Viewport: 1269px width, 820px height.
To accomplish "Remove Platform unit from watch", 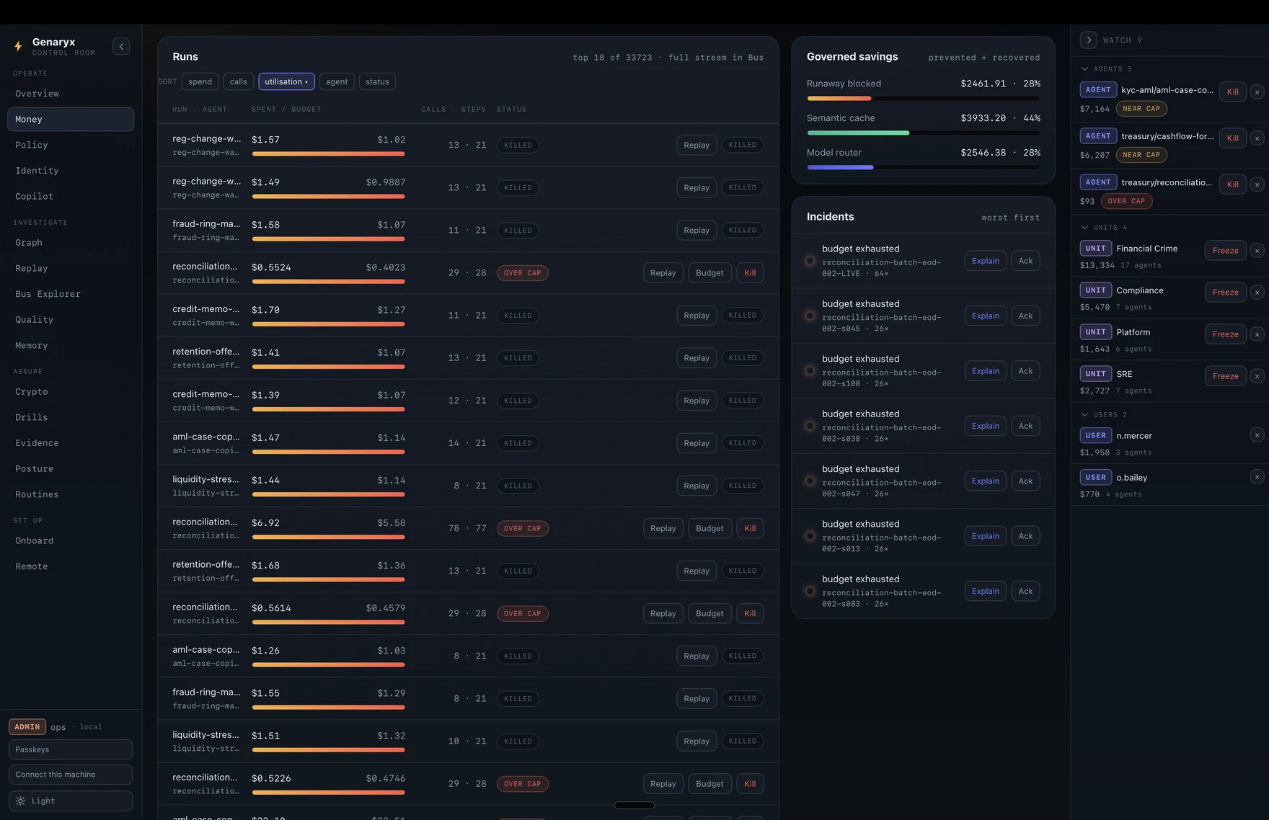I will (x=1257, y=334).
